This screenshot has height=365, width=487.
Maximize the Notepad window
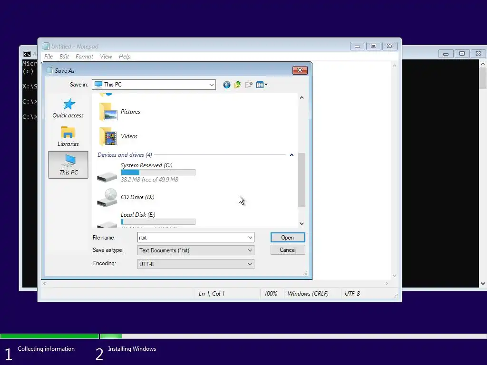[x=374, y=46]
